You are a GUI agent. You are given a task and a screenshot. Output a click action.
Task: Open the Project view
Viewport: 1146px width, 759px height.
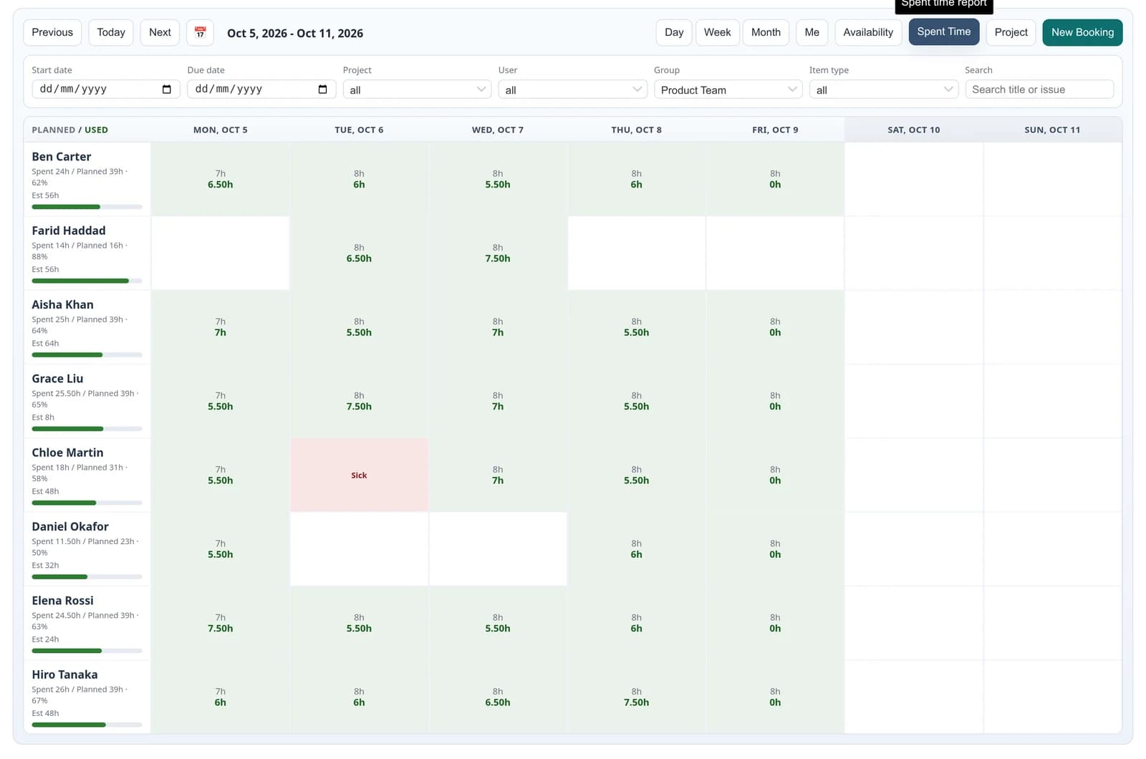click(x=1011, y=32)
